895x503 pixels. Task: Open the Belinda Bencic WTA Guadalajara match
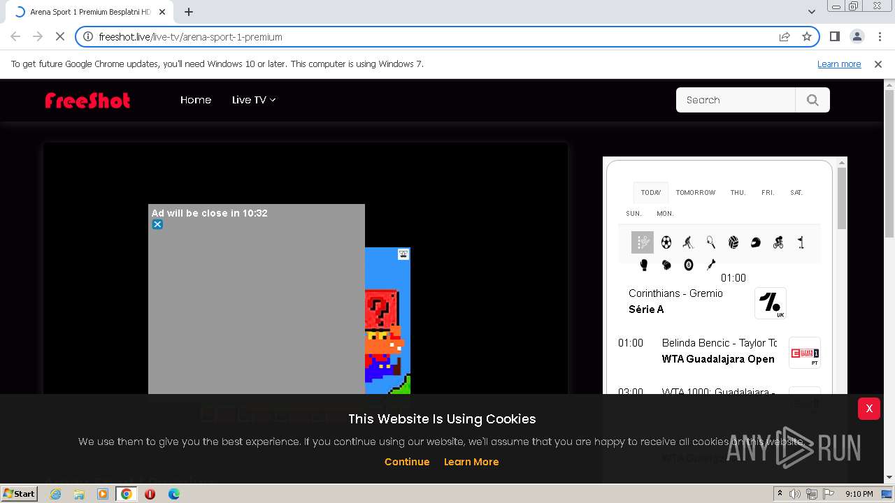tap(719, 351)
